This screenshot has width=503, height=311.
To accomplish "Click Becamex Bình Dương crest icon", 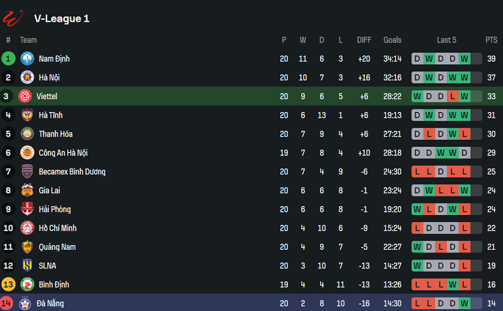I will click(x=26, y=172).
